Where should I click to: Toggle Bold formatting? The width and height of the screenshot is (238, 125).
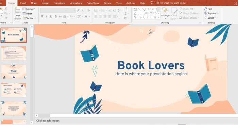(42, 16)
